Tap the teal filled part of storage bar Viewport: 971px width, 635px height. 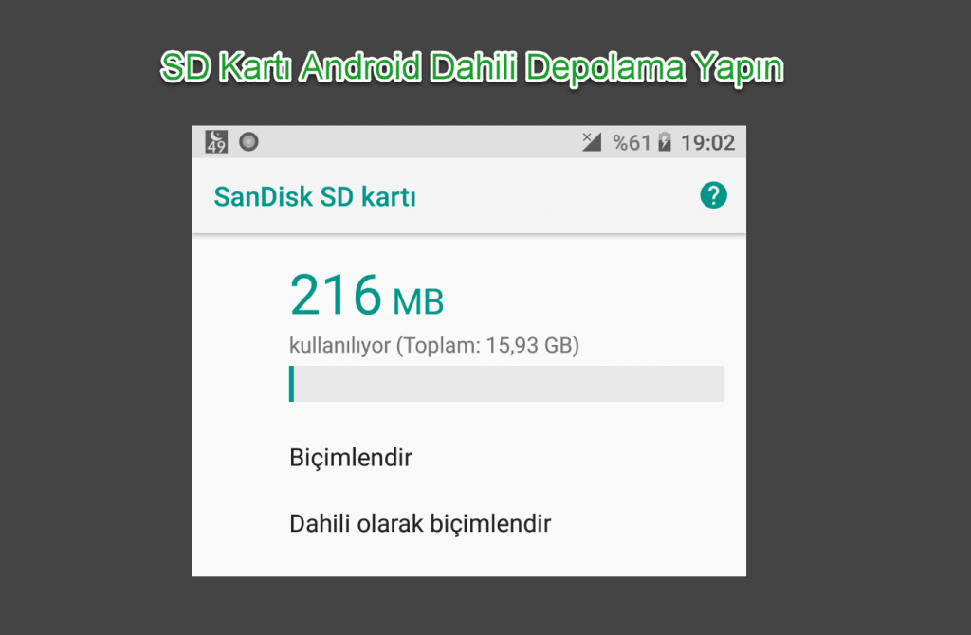[292, 384]
